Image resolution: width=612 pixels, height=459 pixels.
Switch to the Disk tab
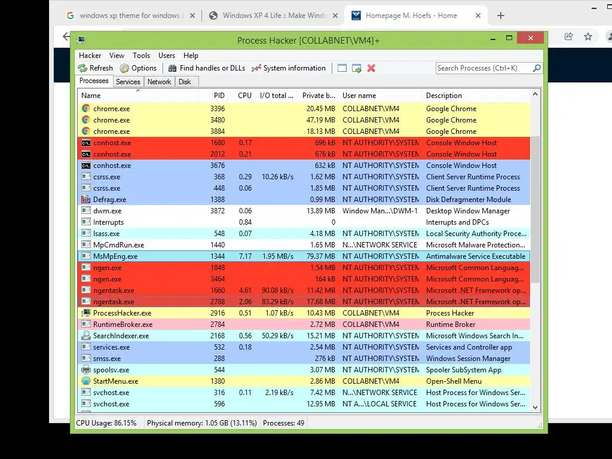[x=185, y=81]
